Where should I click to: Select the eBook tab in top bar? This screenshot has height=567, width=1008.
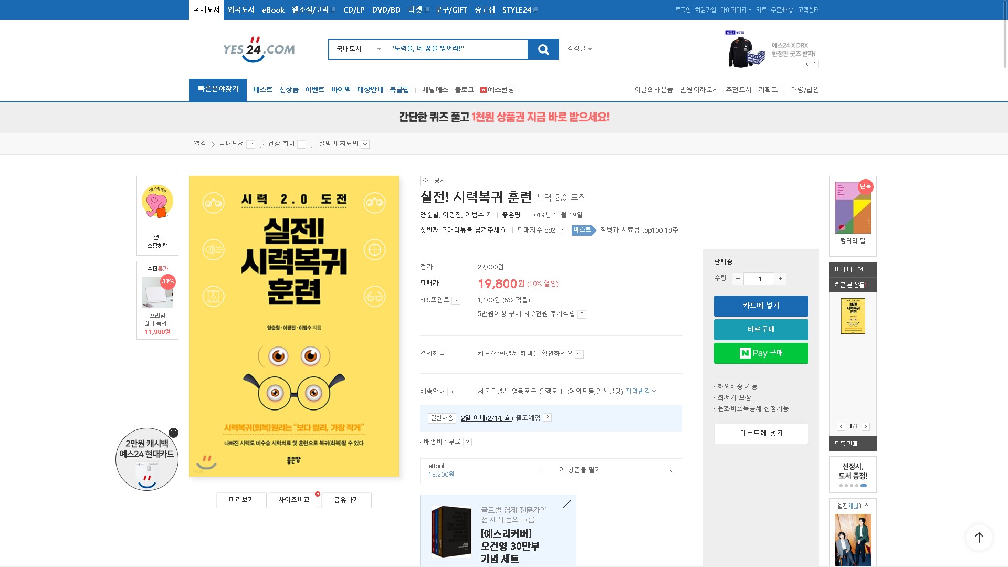273,10
